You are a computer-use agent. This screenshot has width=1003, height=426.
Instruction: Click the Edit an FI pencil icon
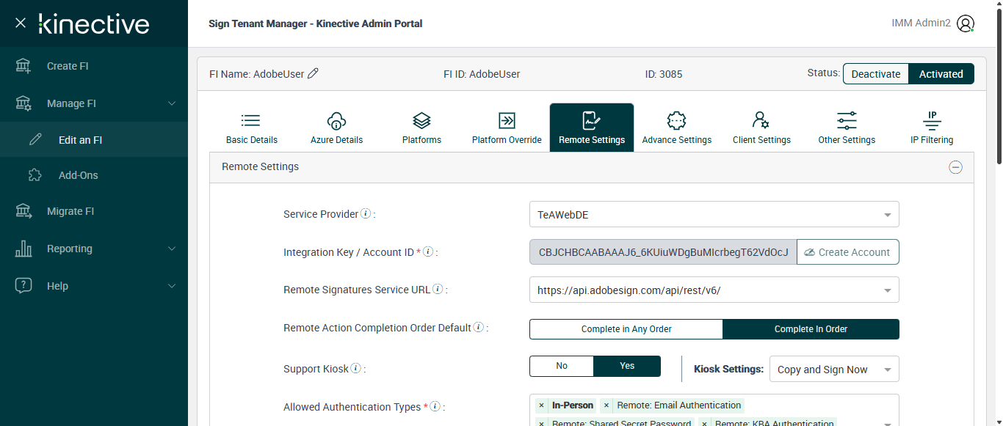pos(35,139)
